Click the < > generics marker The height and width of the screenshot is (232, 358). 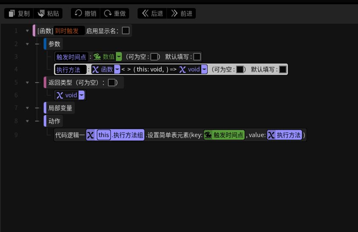pyautogui.click(x=126, y=69)
